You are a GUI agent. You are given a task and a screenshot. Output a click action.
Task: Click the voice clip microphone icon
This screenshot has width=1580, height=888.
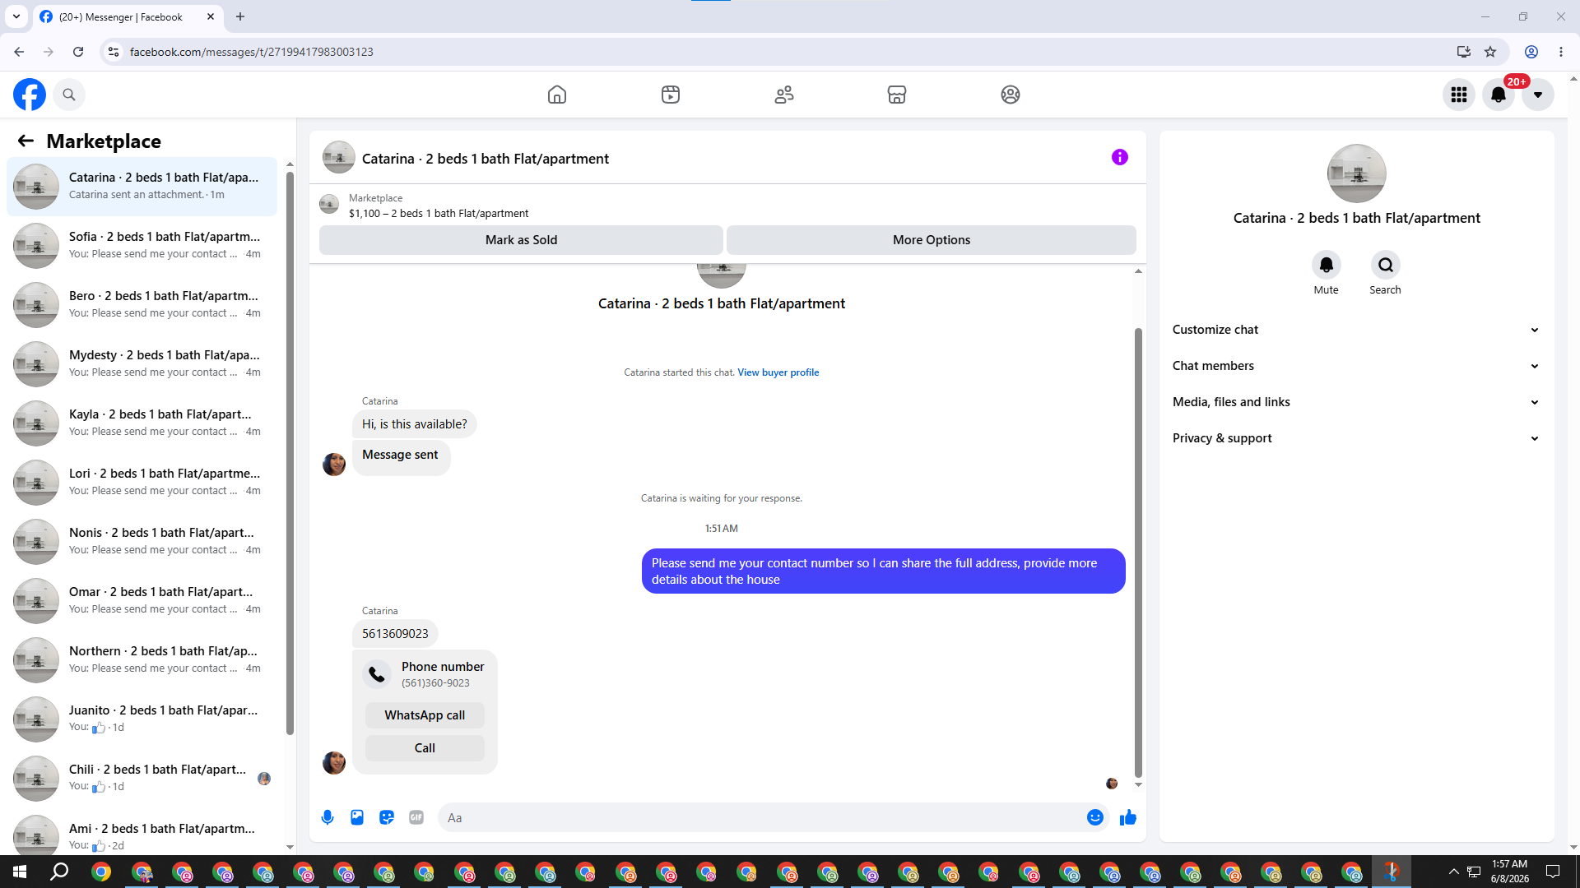(x=328, y=817)
